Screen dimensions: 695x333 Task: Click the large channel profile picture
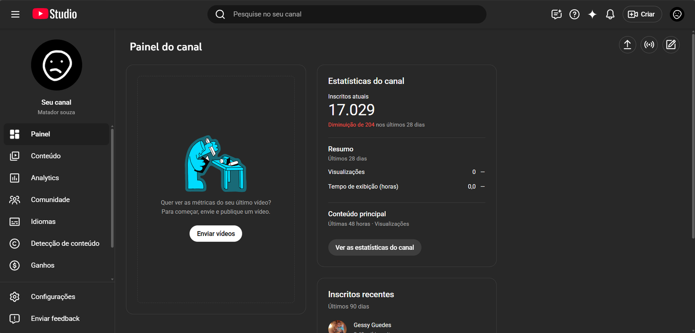click(56, 65)
